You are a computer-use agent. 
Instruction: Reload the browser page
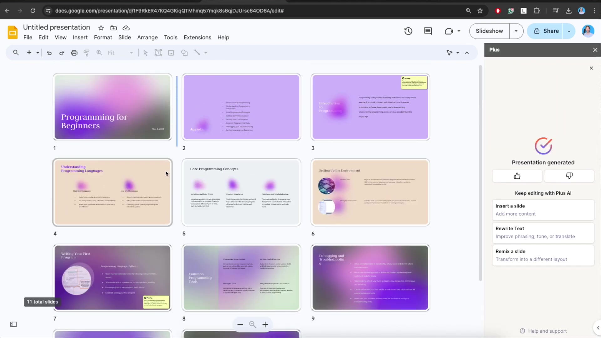coord(33,11)
